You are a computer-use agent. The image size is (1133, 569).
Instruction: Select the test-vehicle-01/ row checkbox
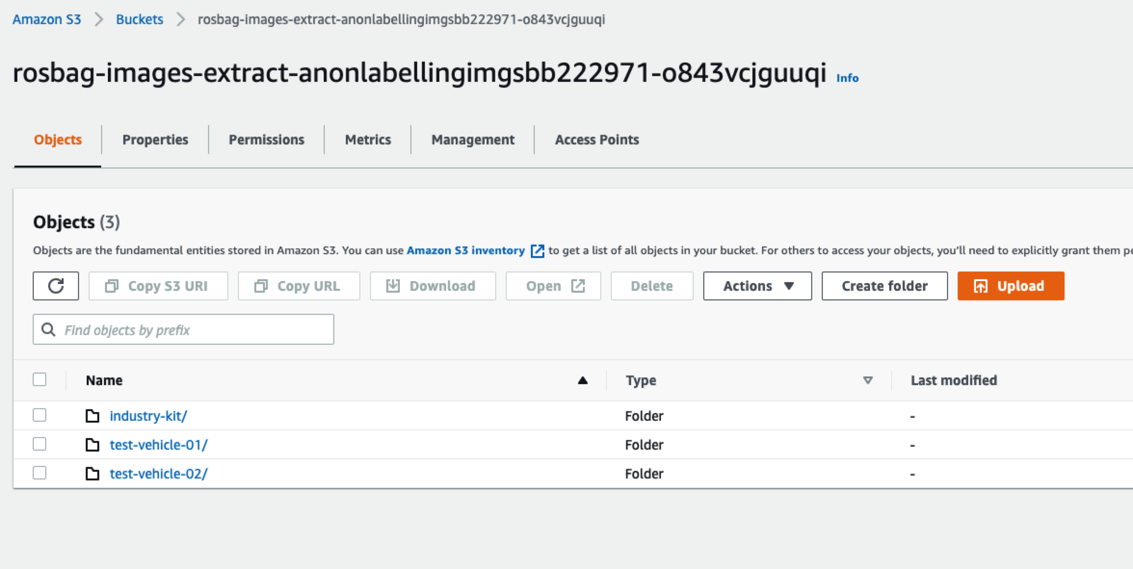(x=40, y=444)
